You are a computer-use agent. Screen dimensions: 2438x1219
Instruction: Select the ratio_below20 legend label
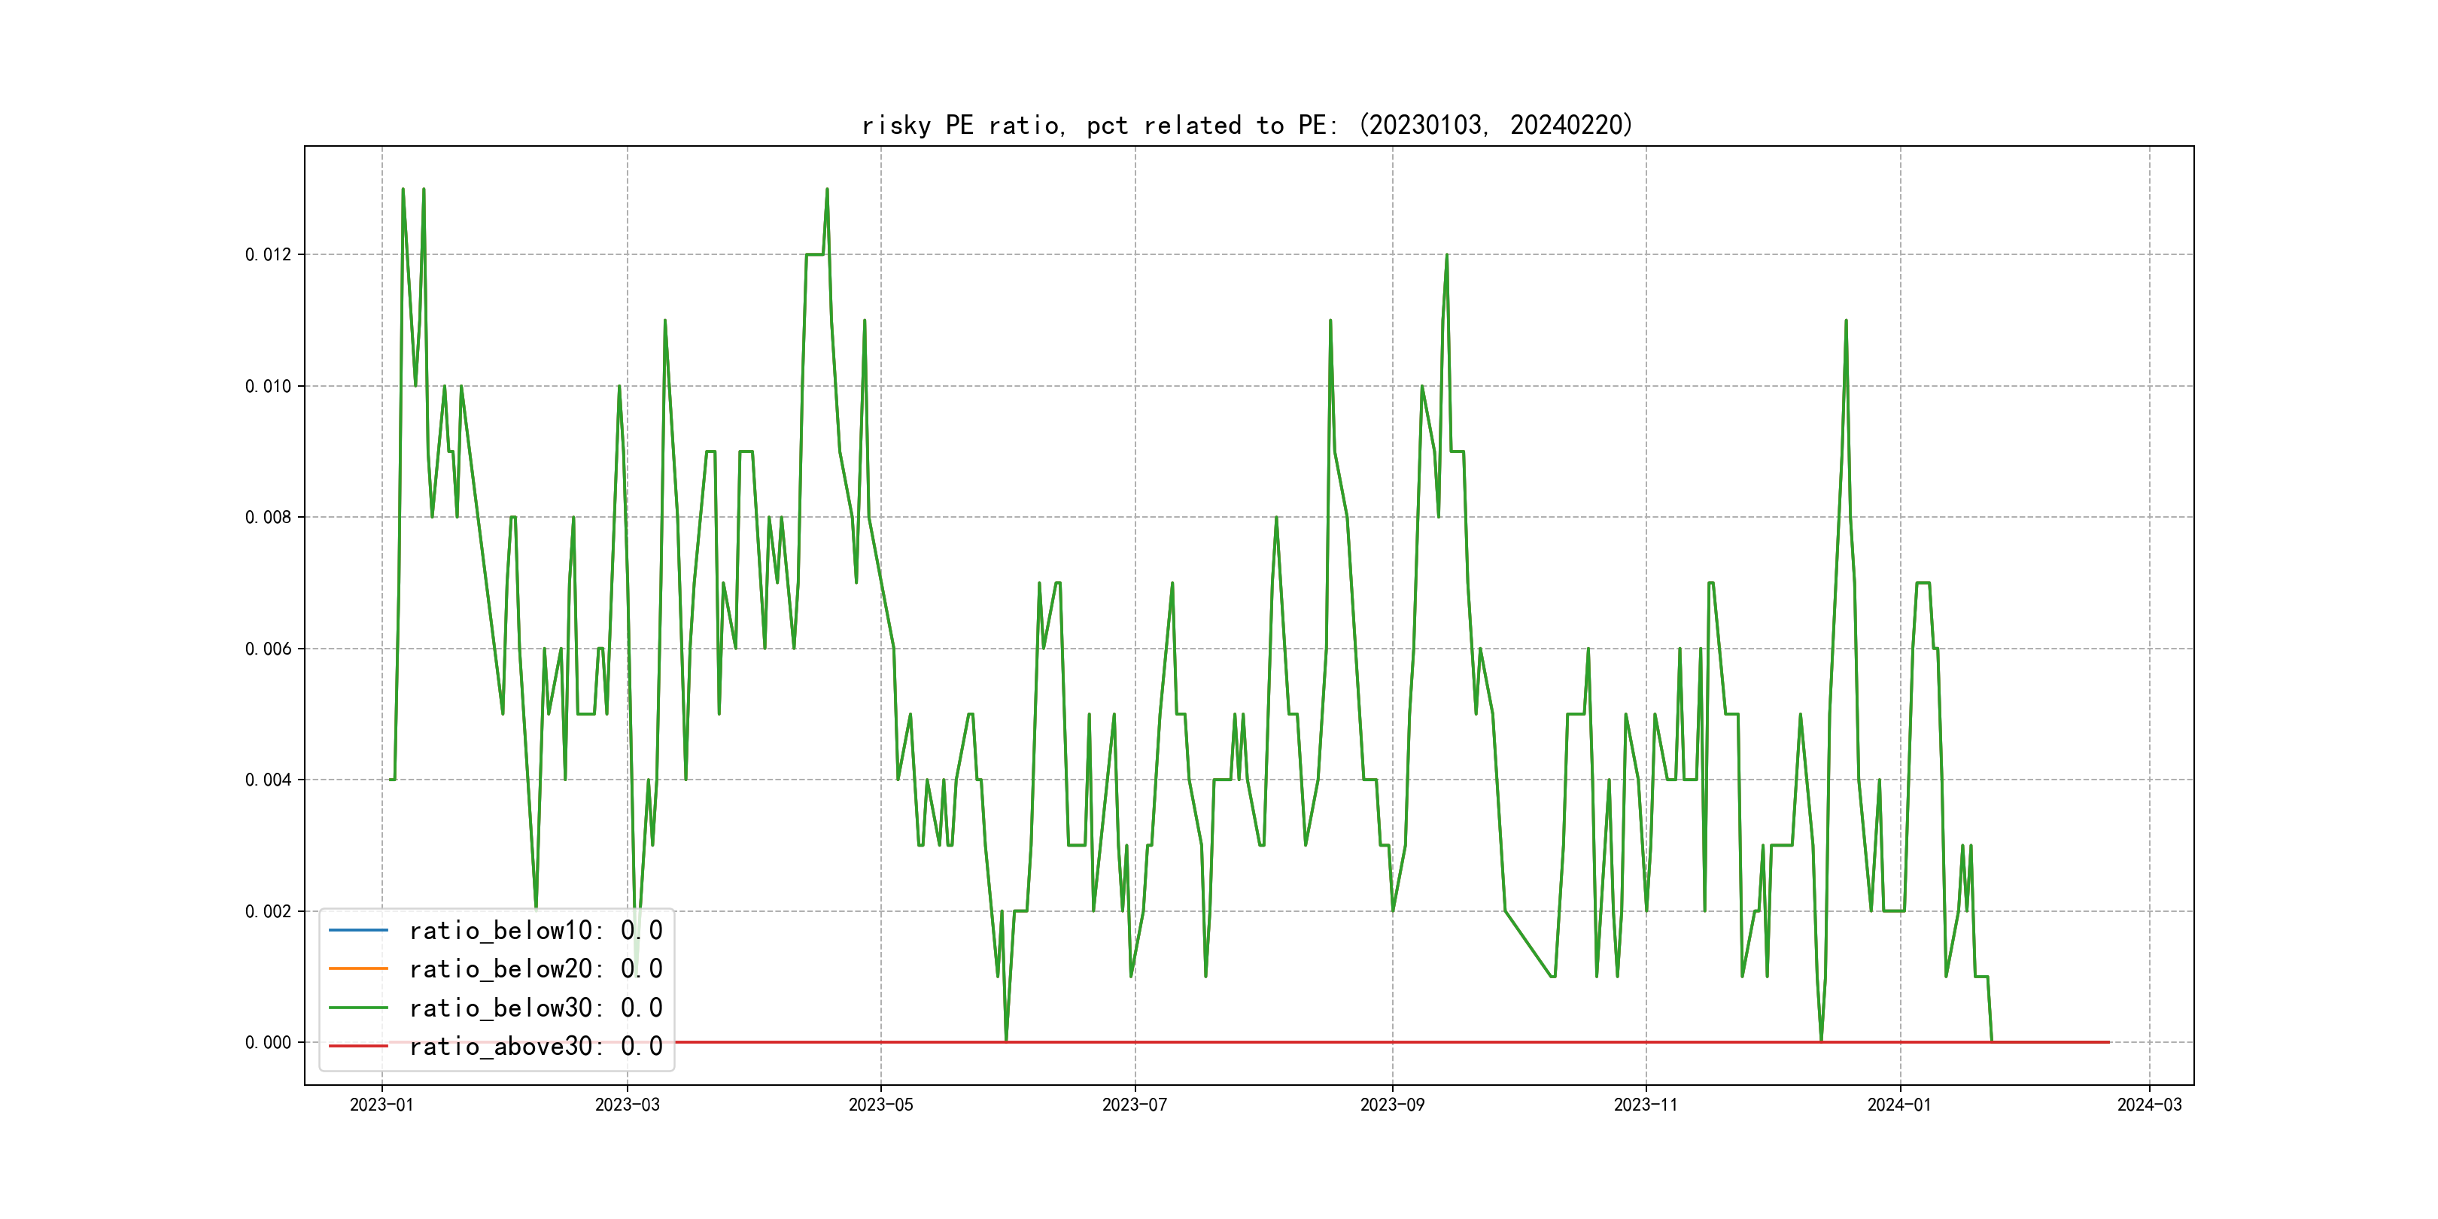535,969
